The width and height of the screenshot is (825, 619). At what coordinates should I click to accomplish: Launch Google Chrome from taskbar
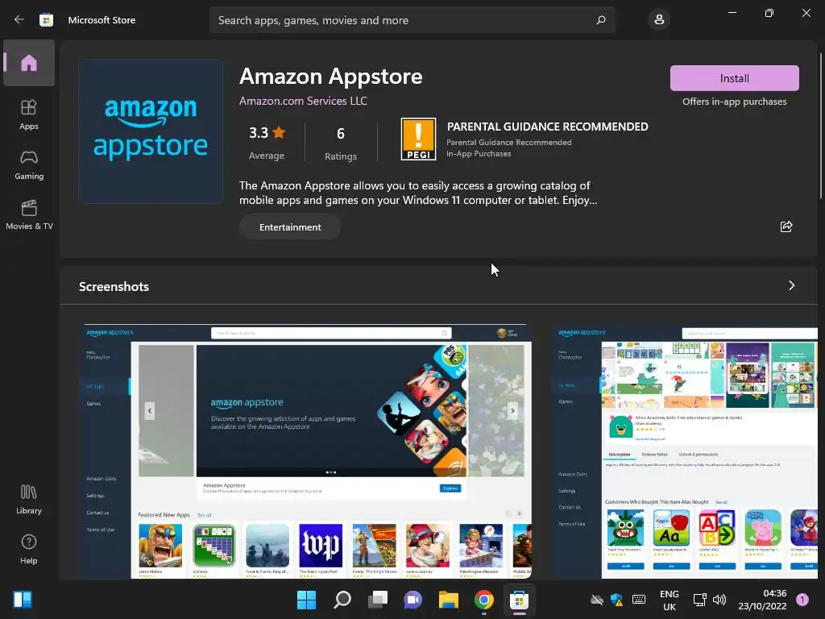pos(484,600)
